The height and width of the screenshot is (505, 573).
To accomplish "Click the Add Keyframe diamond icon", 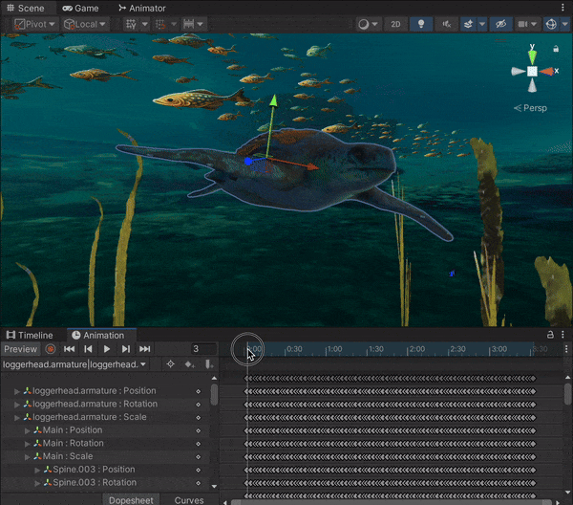I will [x=189, y=364].
